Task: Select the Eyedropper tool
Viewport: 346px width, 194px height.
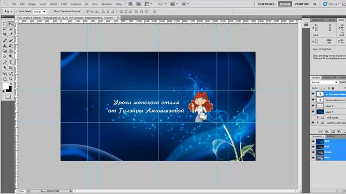Action: point(11,34)
